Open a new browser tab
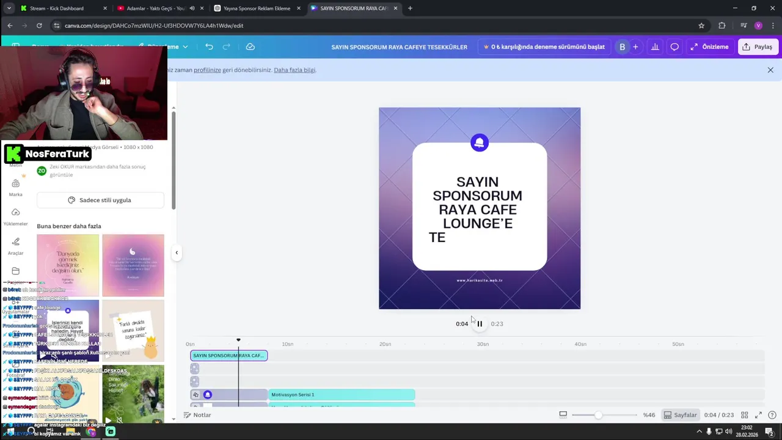This screenshot has width=782, height=440. (x=410, y=9)
